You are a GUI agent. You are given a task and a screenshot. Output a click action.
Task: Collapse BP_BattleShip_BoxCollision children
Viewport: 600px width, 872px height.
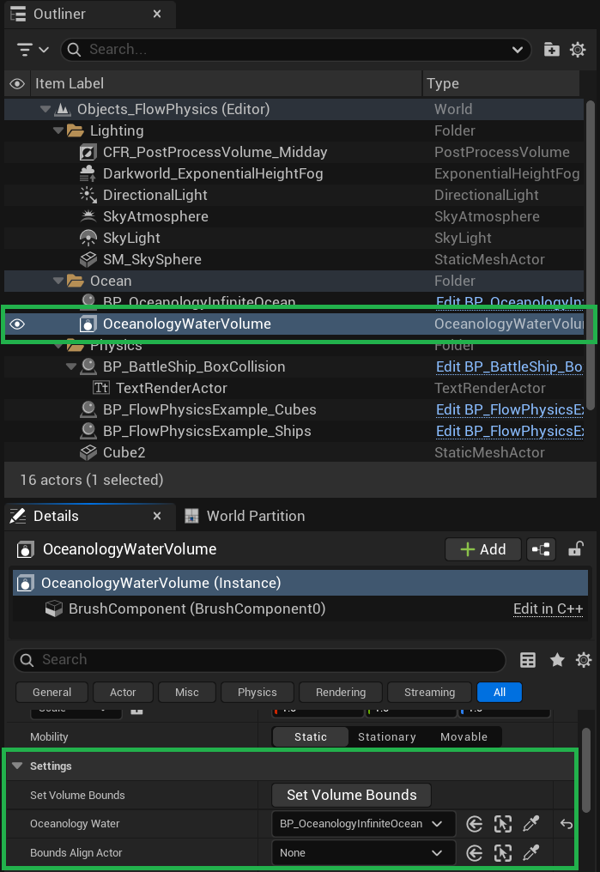pos(71,366)
